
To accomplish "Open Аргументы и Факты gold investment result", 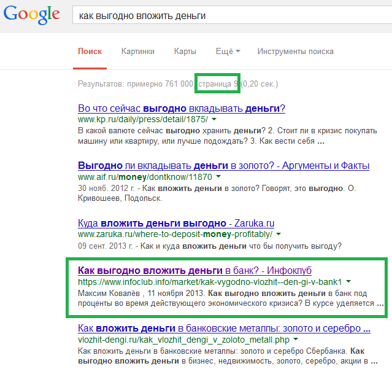I will coord(223,166).
